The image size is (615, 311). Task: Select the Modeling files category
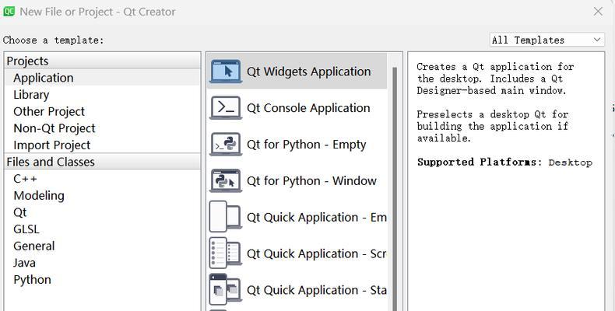(102, 195)
